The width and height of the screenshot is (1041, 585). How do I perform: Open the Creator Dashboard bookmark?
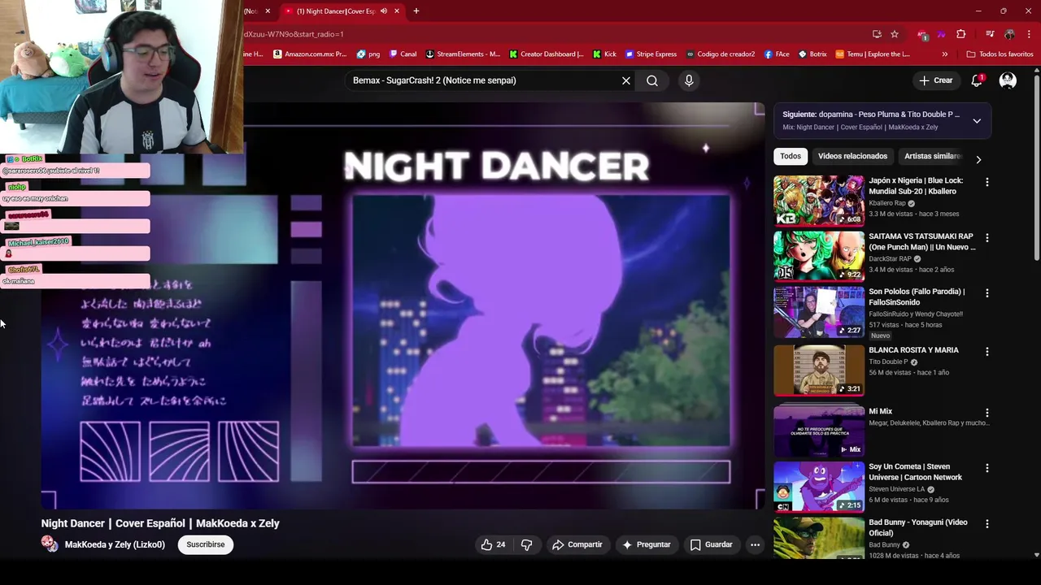pos(547,54)
